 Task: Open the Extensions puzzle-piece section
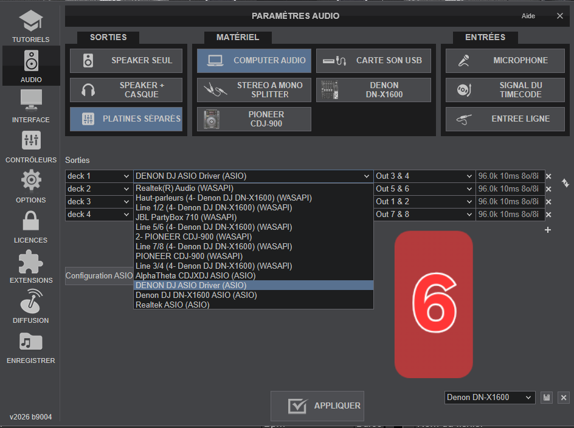coord(30,266)
